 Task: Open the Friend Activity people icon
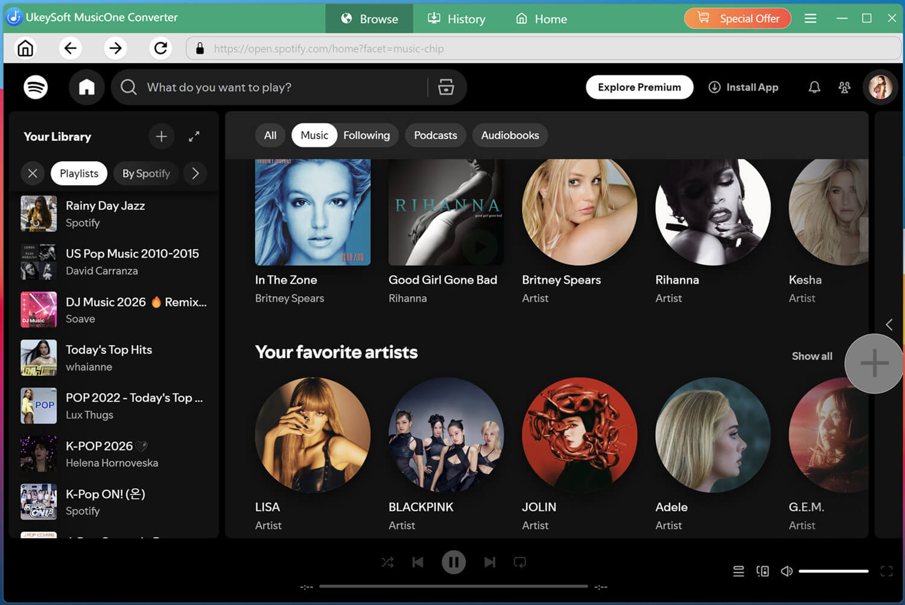(x=844, y=87)
